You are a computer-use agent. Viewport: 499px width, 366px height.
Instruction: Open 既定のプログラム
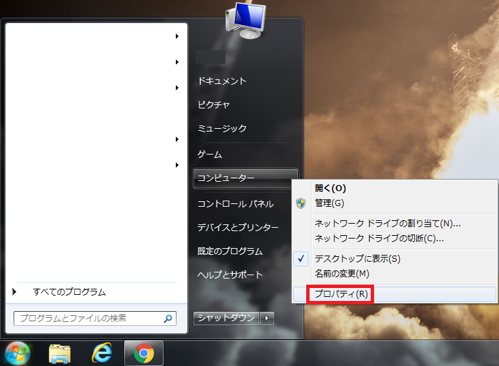230,251
